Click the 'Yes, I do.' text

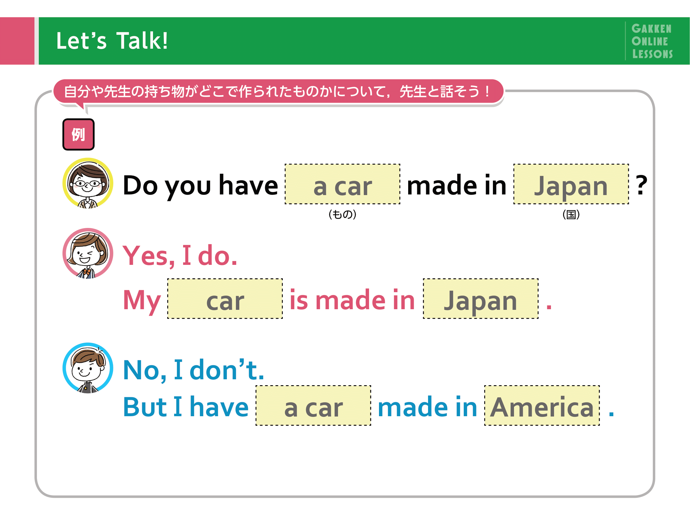click(x=180, y=256)
